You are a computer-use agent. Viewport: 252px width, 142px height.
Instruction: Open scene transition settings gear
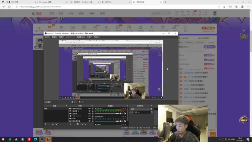point(151,109)
